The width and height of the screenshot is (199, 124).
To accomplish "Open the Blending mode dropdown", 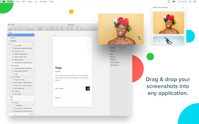I will click(124, 51).
